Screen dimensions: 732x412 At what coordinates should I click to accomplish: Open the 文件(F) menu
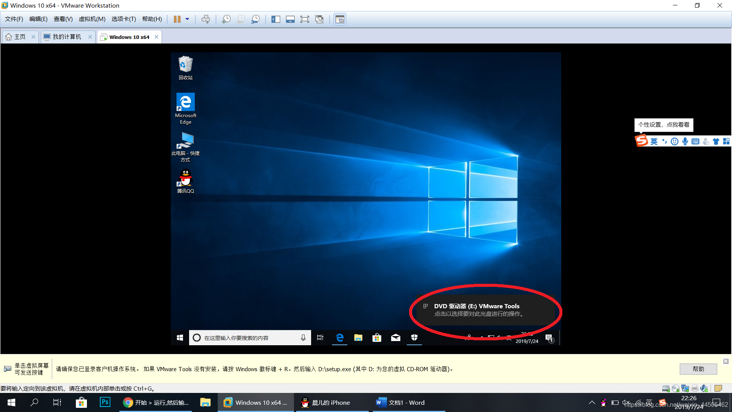coord(14,19)
